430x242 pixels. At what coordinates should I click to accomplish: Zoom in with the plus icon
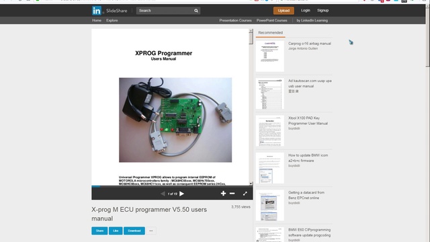coord(223,194)
